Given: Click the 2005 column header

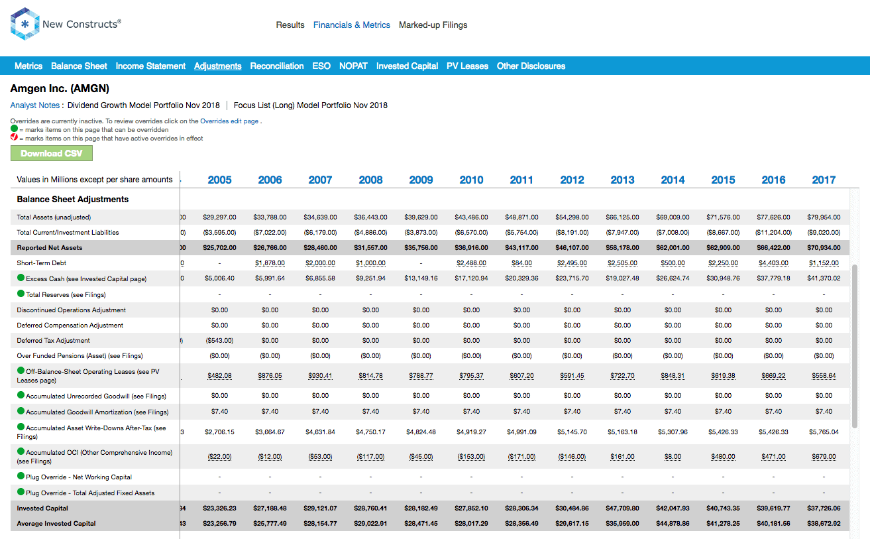Looking at the screenshot, I should 220,180.
